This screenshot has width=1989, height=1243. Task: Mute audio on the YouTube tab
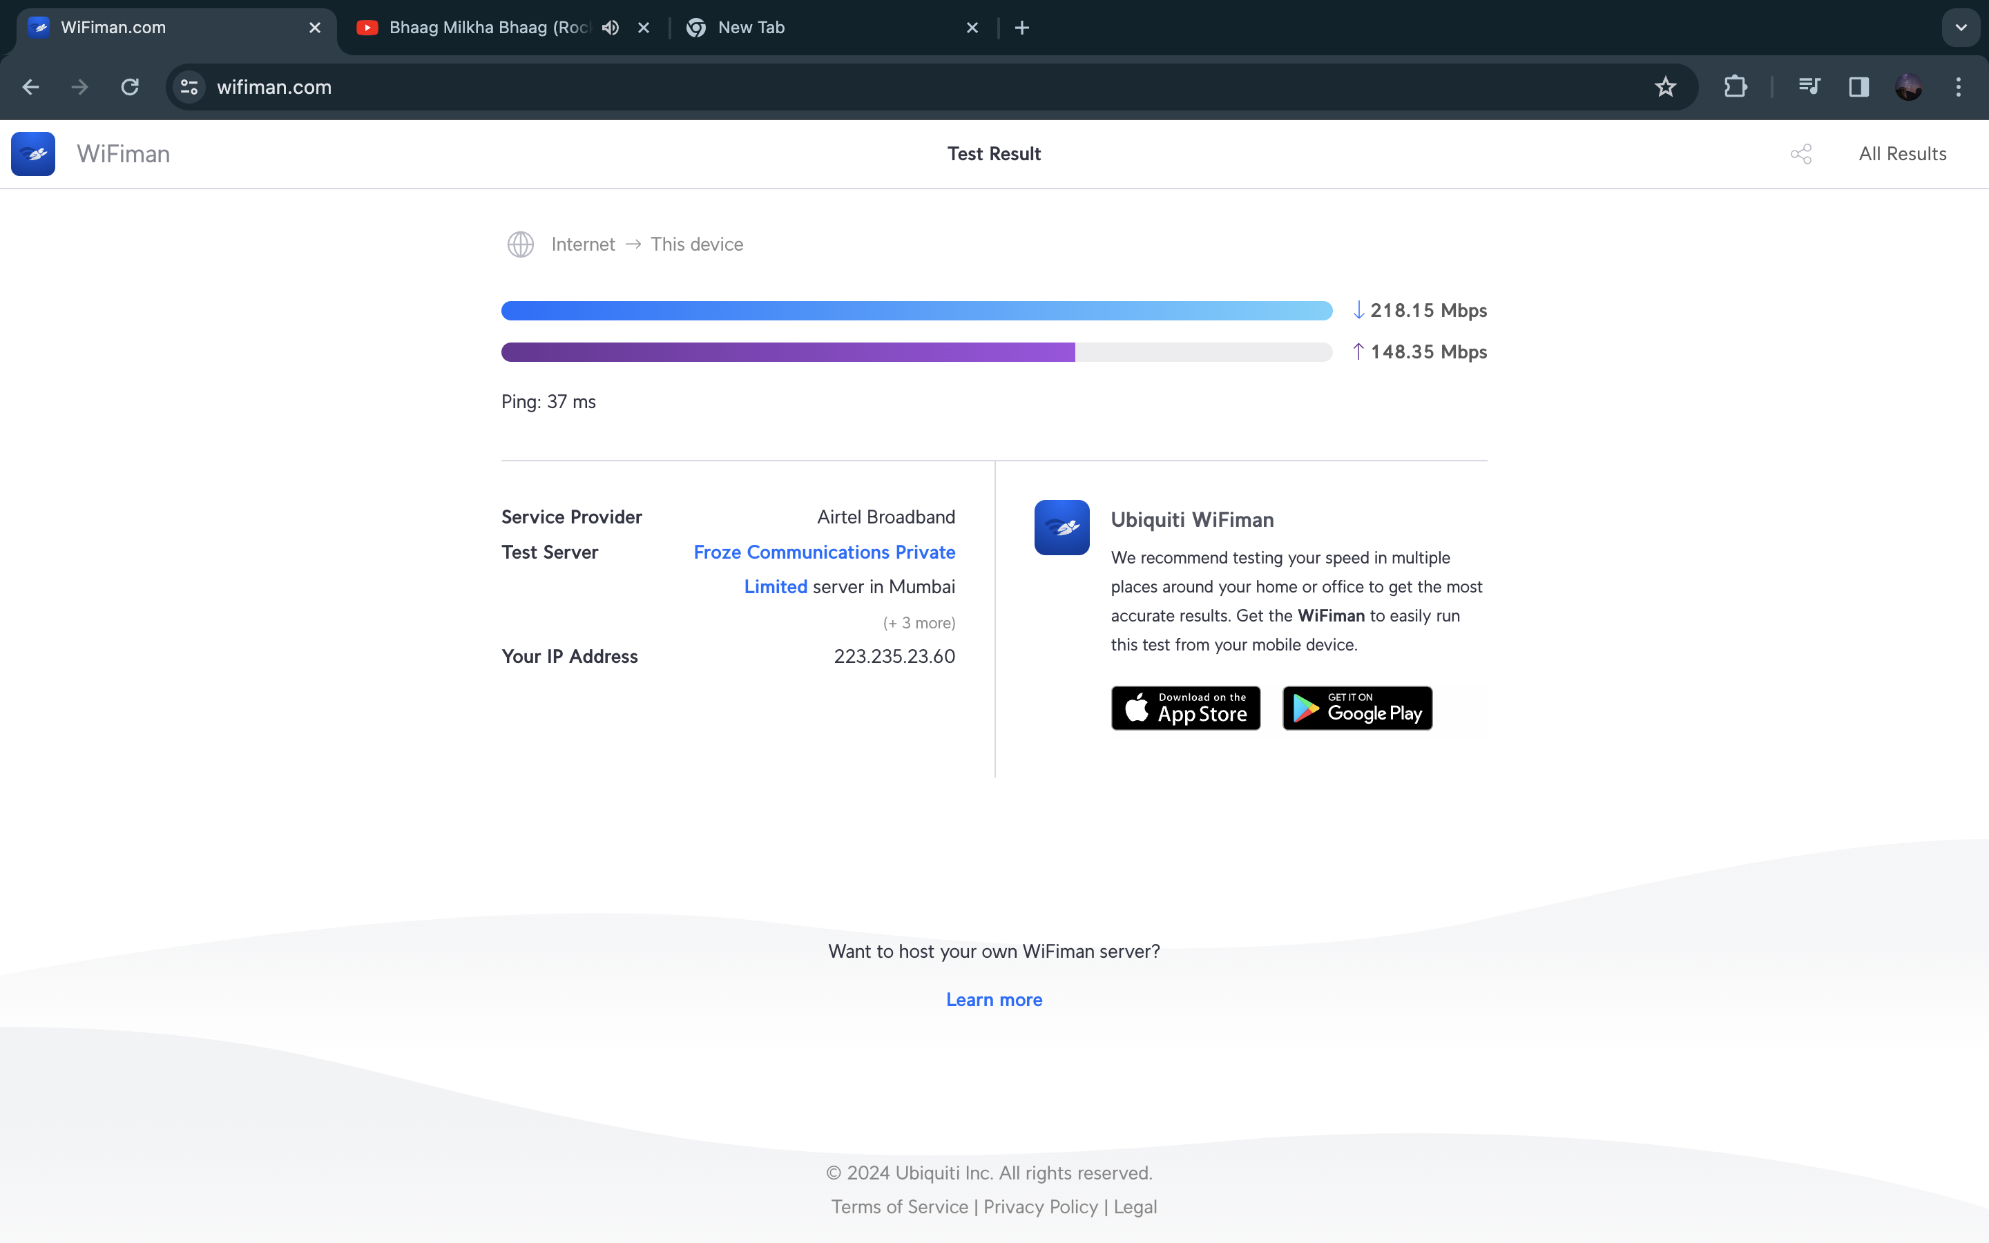(610, 28)
